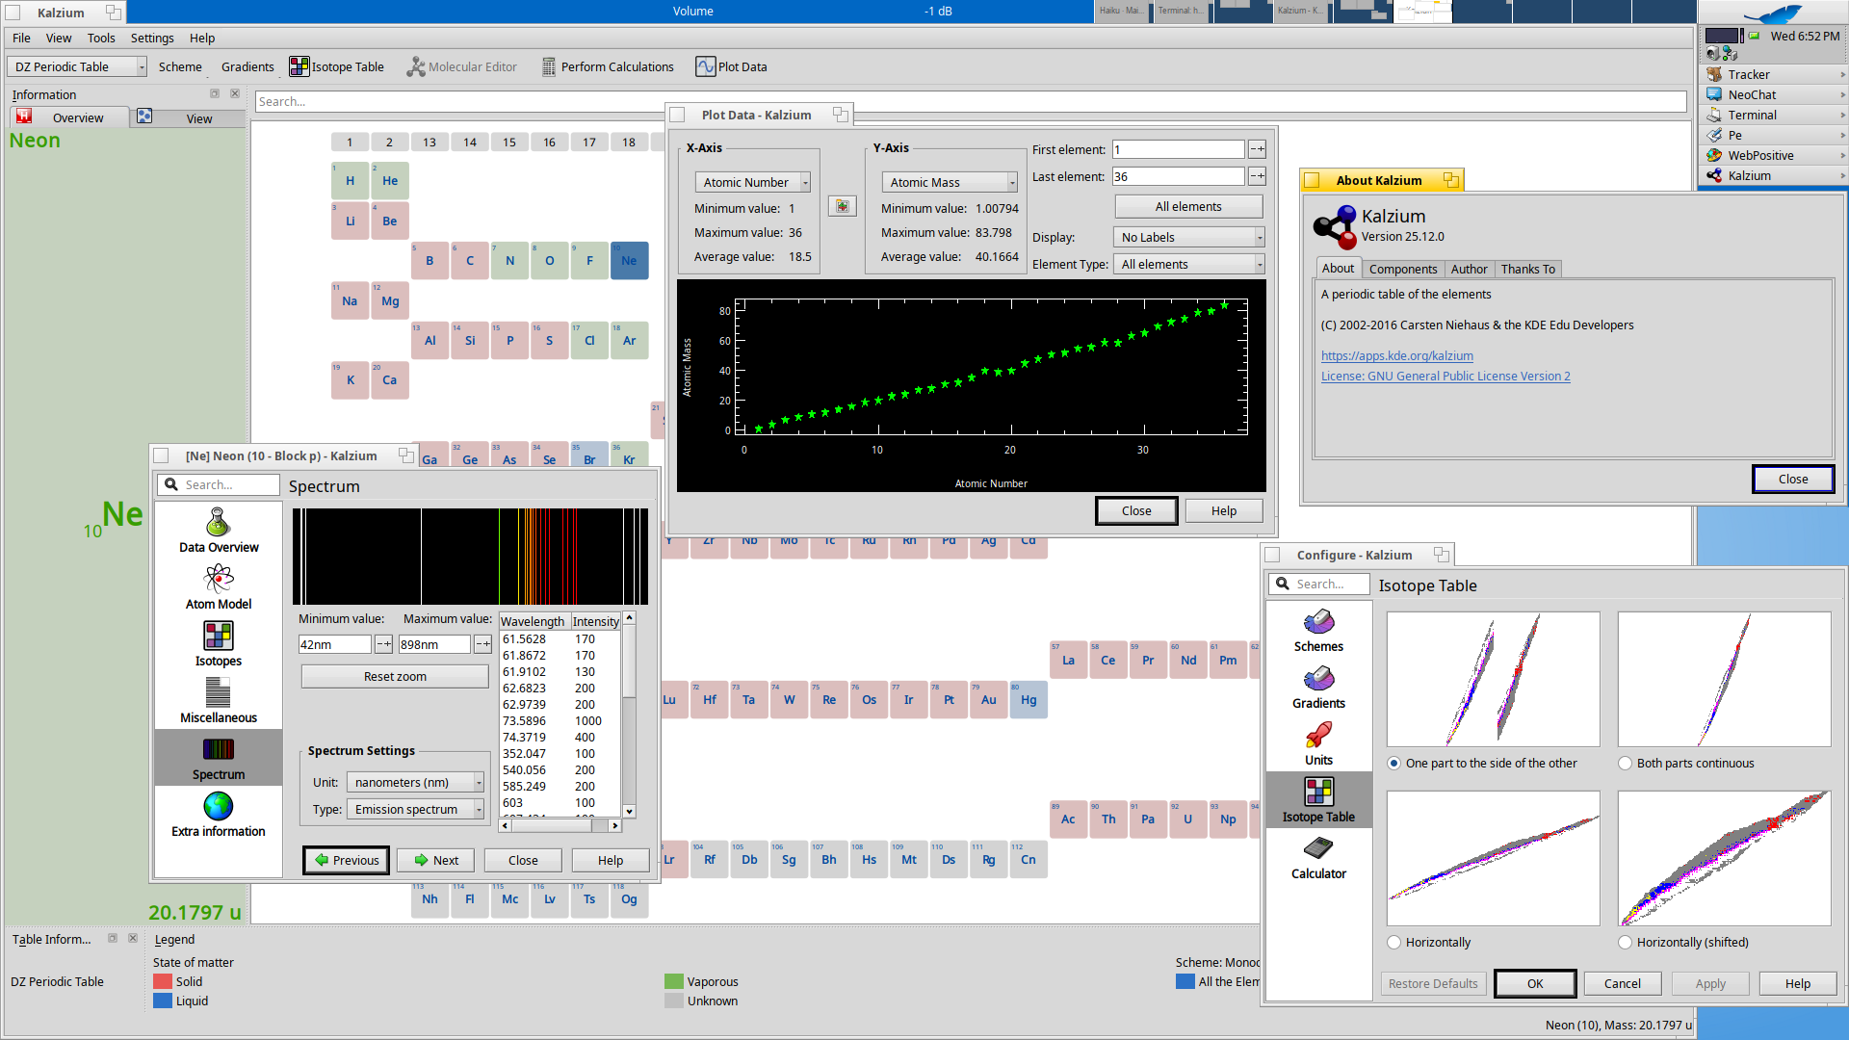Select 'Both parts continuous' radio option

click(1626, 764)
